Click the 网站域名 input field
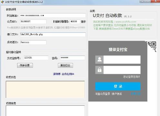Screen dimensions: 160x116 point(53,15)
